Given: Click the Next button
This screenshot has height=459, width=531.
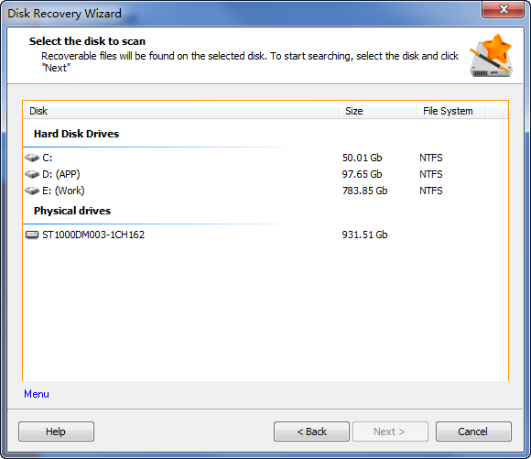Looking at the screenshot, I should pos(390,432).
